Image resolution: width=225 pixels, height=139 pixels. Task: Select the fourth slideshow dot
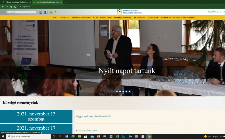(x=127, y=92)
